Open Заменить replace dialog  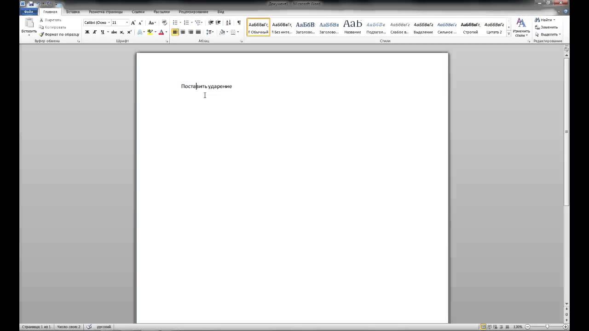tap(546, 27)
